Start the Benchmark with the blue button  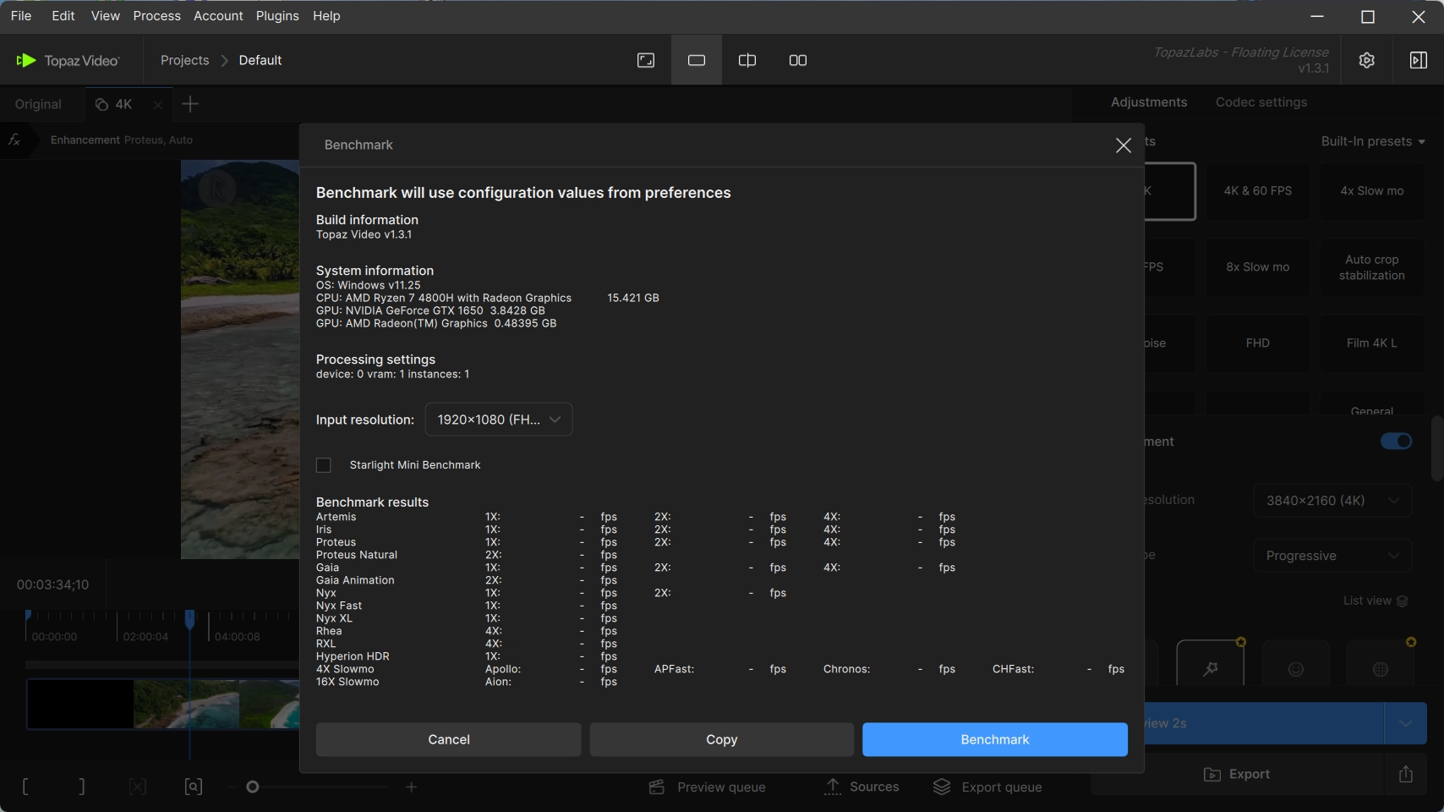click(994, 739)
